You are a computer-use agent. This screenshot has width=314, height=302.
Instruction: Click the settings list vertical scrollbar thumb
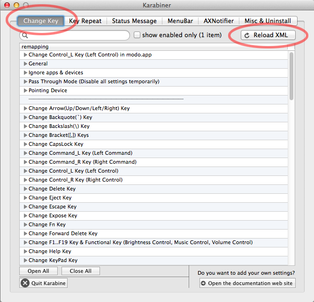291,76
